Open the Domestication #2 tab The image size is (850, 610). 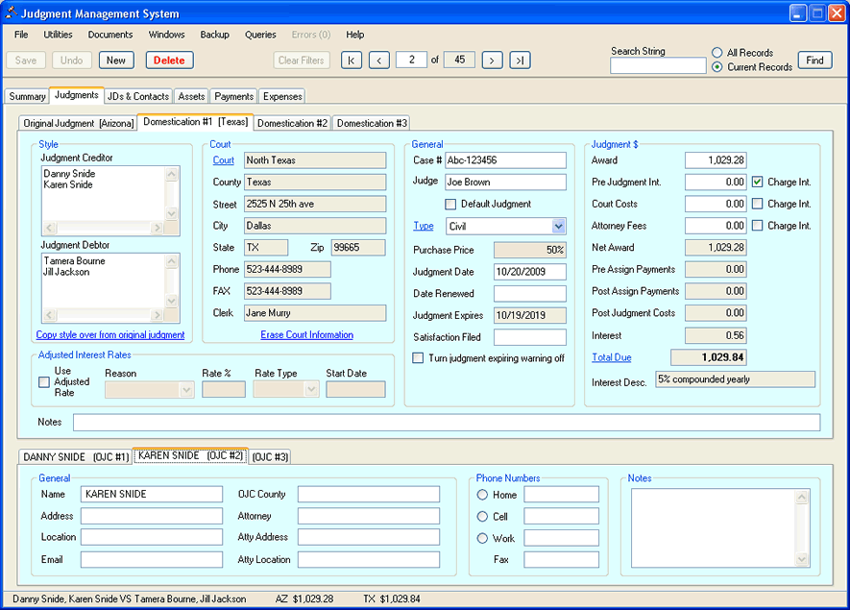[x=292, y=123]
